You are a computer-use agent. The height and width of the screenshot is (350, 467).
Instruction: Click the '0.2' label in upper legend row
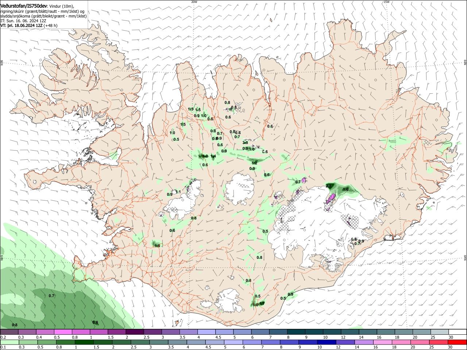tap(3, 337)
